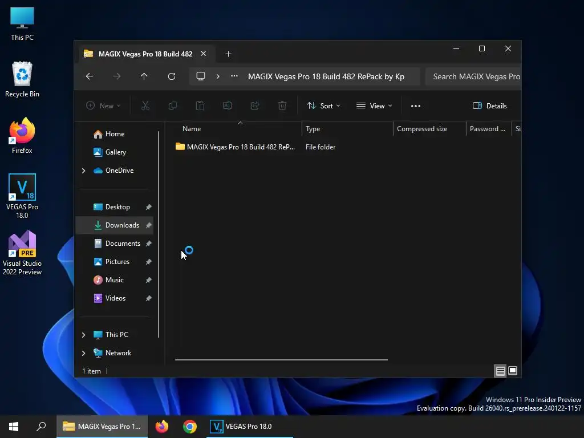Click the PC monitor icon in address bar
Viewport: 584px width, 438px height.
click(x=201, y=76)
